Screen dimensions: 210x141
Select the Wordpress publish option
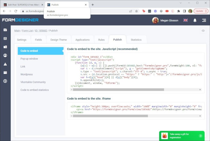(x=26, y=74)
